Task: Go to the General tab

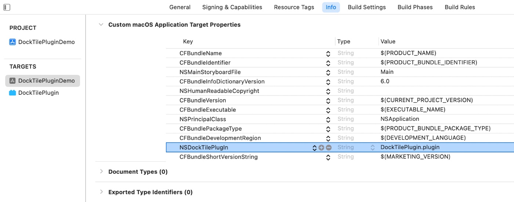Action: pyautogui.click(x=180, y=7)
